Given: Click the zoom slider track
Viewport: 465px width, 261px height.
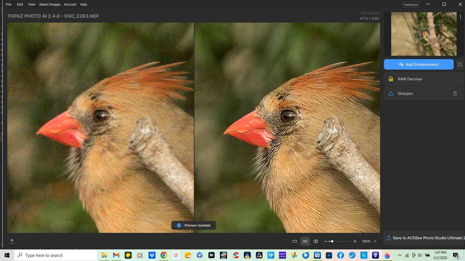Looking at the screenshot, I should (x=343, y=241).
